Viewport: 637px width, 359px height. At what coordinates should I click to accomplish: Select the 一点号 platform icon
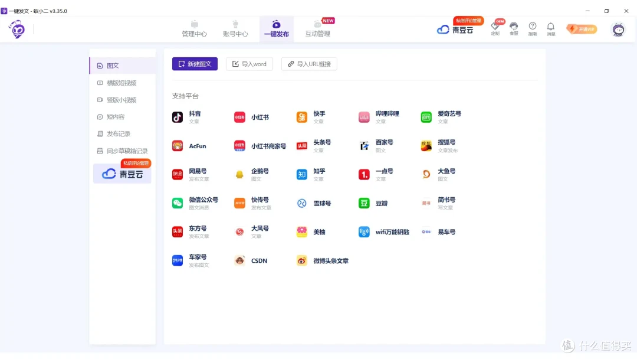(x=363, y=174)
